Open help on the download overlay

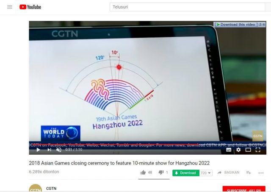260,25
